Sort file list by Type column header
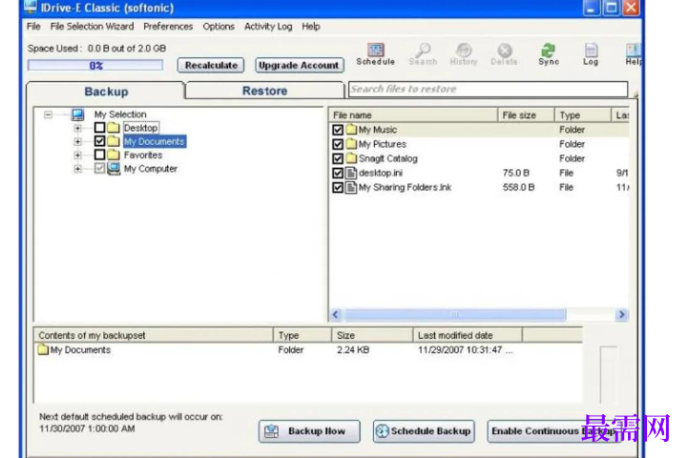The image size is (688, 458). 582,114
